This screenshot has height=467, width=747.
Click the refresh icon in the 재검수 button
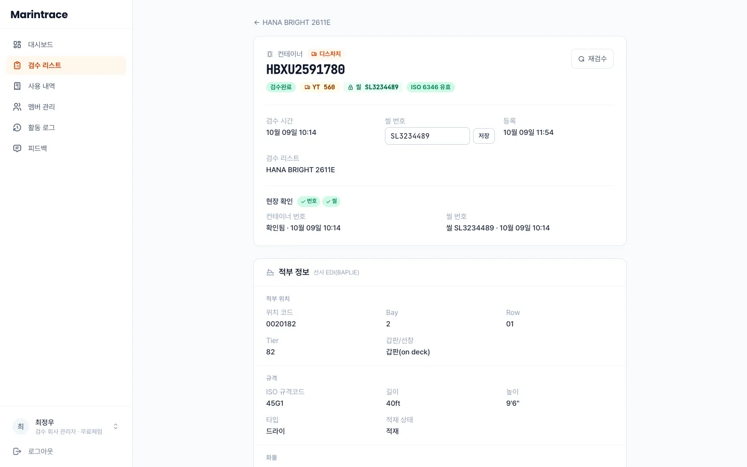coord(582,59)
